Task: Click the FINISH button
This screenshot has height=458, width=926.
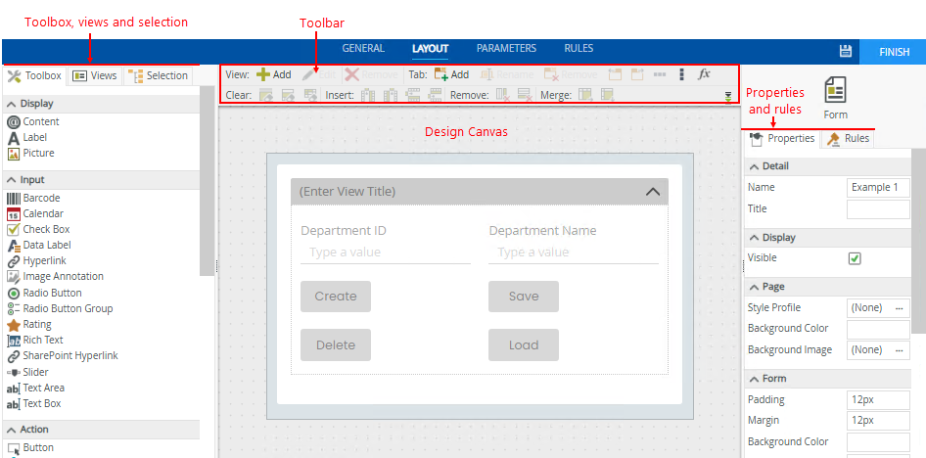Action: pyautogui.click(x=893, y=52)
